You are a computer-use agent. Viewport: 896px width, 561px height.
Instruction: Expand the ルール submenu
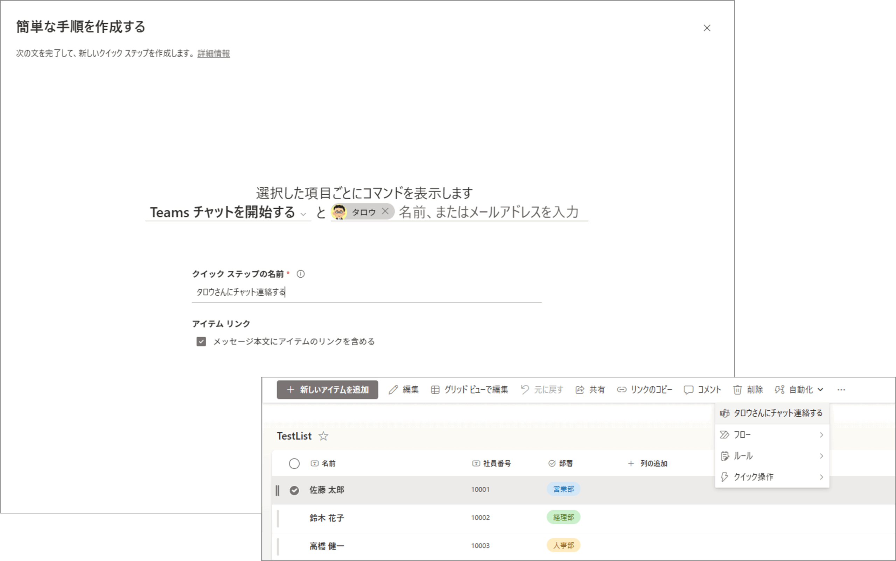(772, 456)
